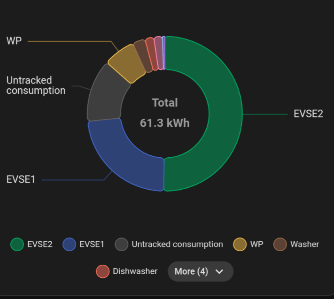Click the Total 61.3 kWh center text
334x299 pixels.
[x=165, y=113]
